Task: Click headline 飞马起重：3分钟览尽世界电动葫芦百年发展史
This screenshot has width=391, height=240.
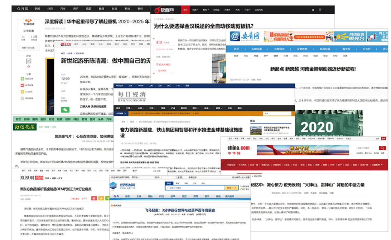Action: (x=180, y=210)
